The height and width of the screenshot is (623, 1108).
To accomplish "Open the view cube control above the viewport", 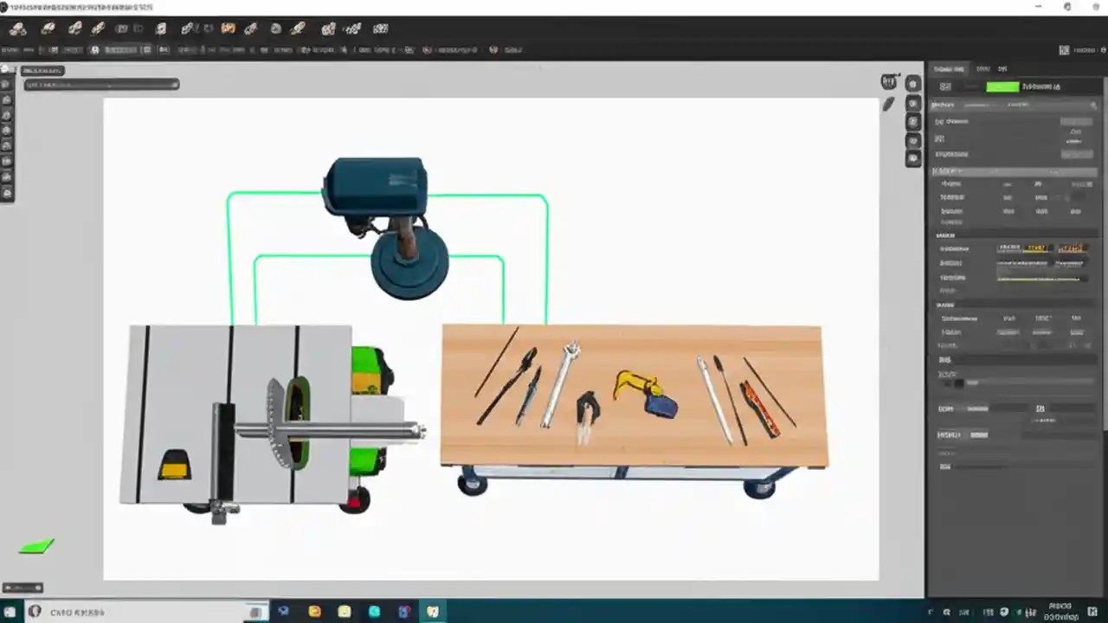I will 889,80.
